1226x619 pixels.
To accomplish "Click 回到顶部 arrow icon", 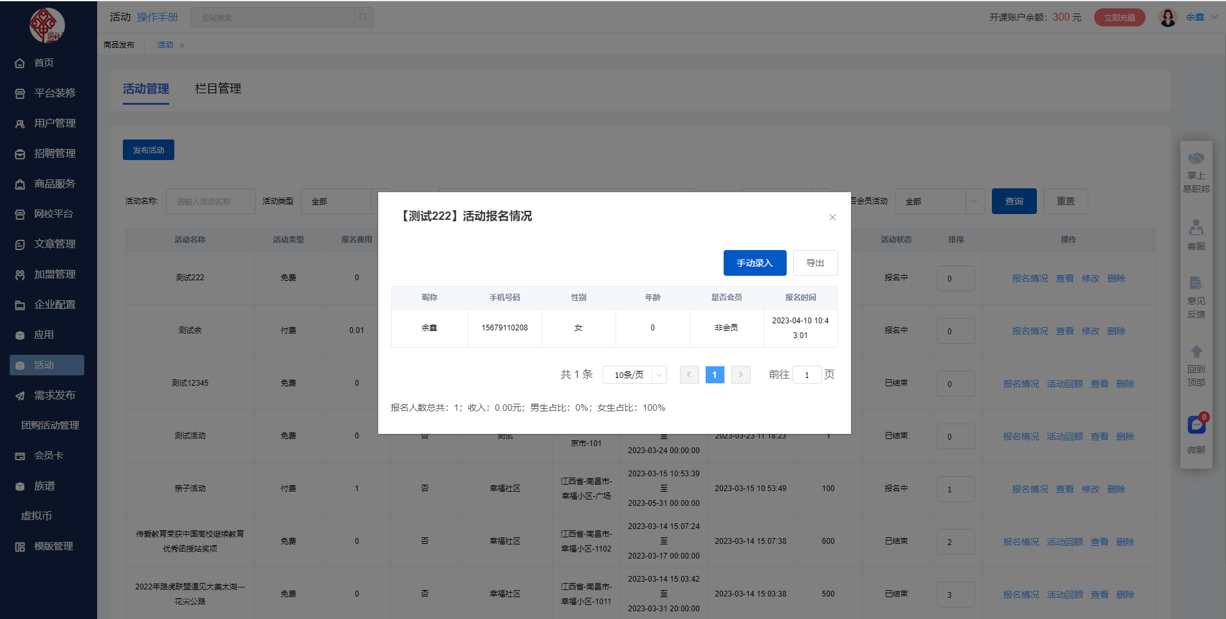I will tap(1196, 352).
